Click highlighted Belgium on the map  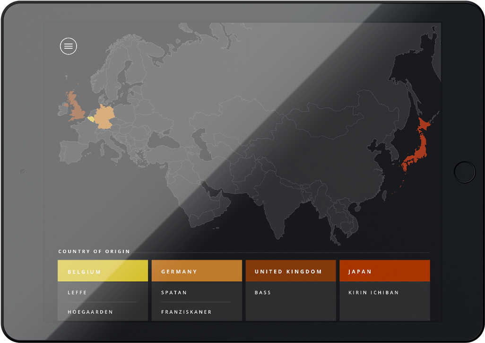(91, 119)
